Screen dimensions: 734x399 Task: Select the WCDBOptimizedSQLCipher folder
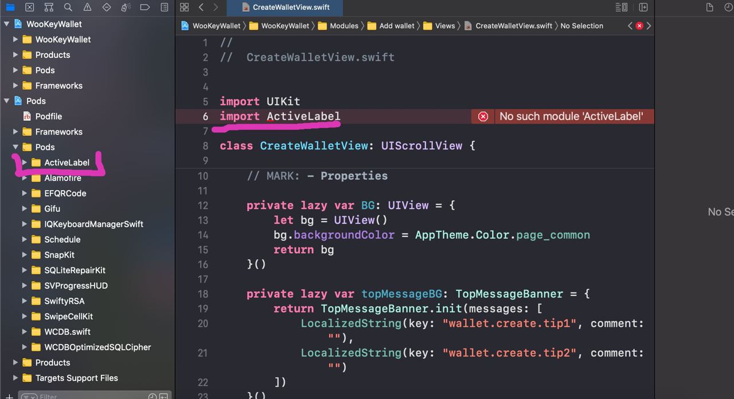pos(97,347)
